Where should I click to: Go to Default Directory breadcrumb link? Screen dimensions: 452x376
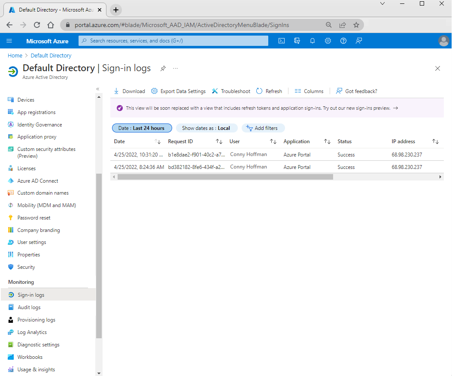[x=51, y=56]
